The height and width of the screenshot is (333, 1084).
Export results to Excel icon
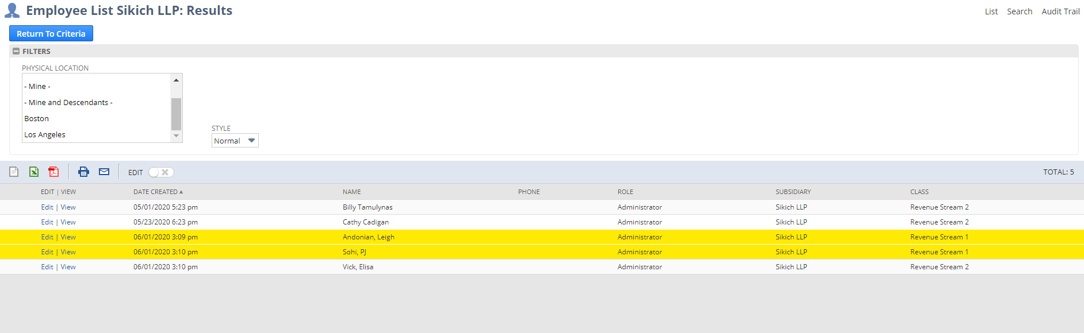(x=34, y=172)
